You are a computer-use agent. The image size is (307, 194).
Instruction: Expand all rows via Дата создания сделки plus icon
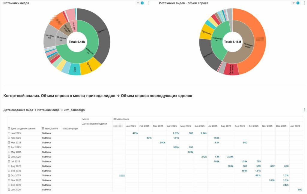pyautogui.click(x=9, y=129)
